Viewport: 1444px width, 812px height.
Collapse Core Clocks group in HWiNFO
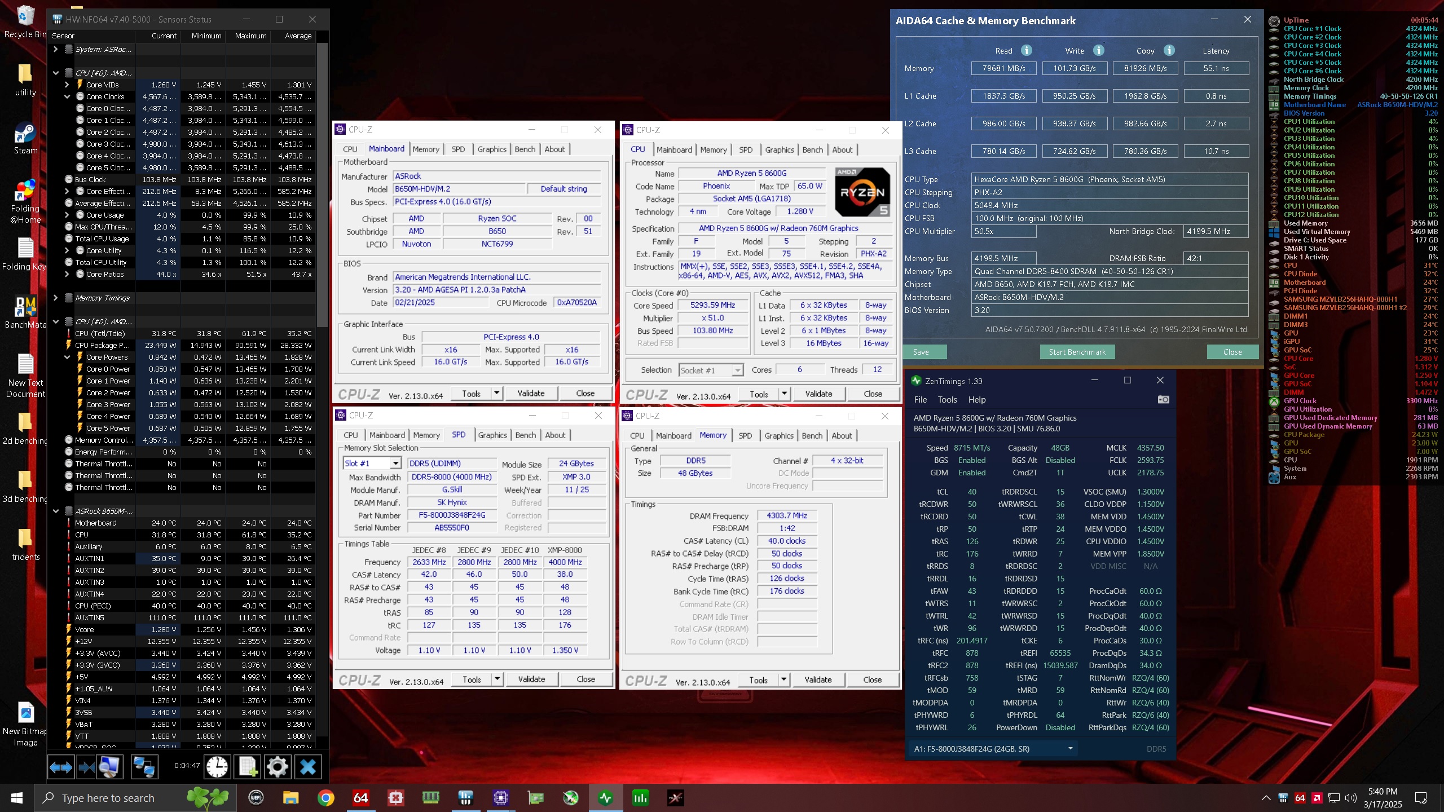click(x=67, y=96)
